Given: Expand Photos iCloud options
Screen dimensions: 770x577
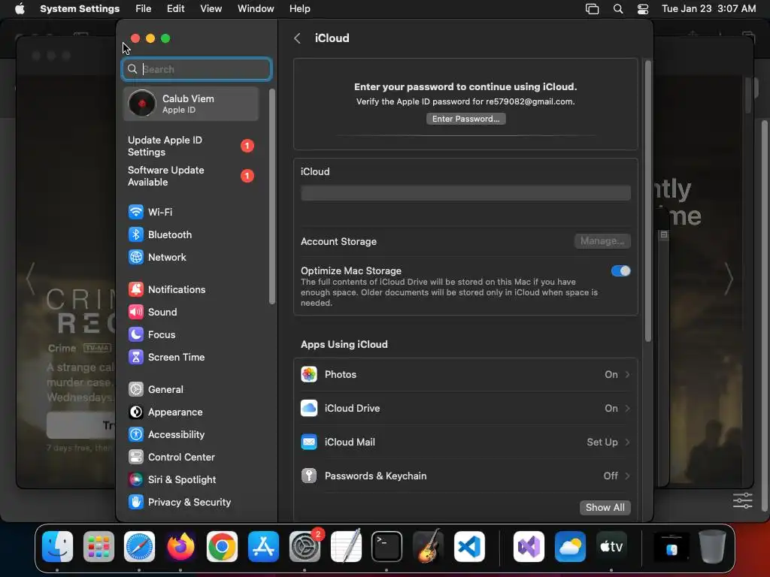Looking at the screenshot, I should point(465,374).
